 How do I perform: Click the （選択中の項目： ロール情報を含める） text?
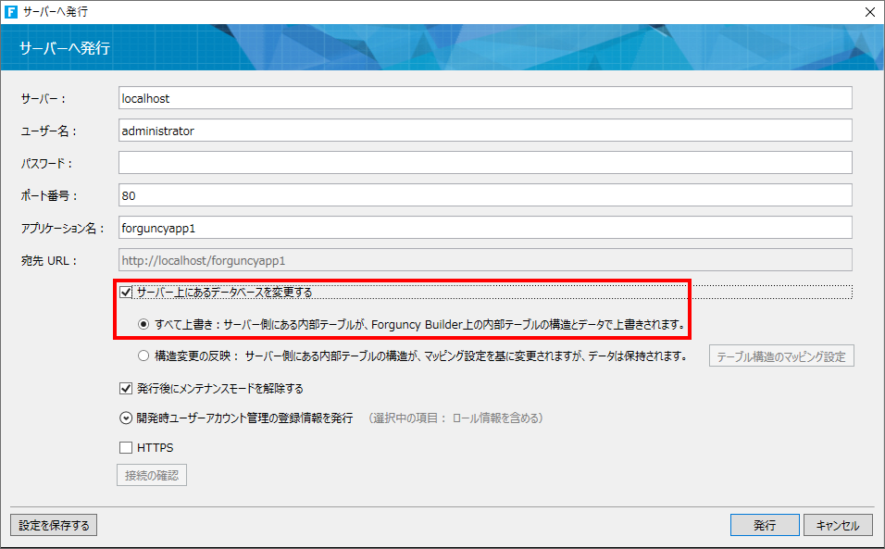click(455, 418)
